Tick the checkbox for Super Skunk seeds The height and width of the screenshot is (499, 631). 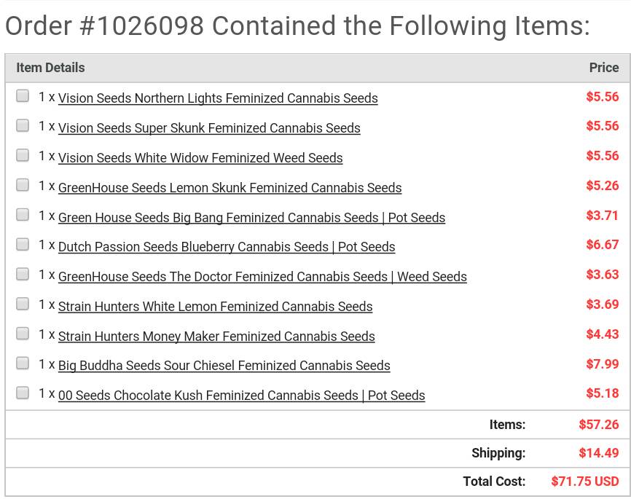coord(23,125)
